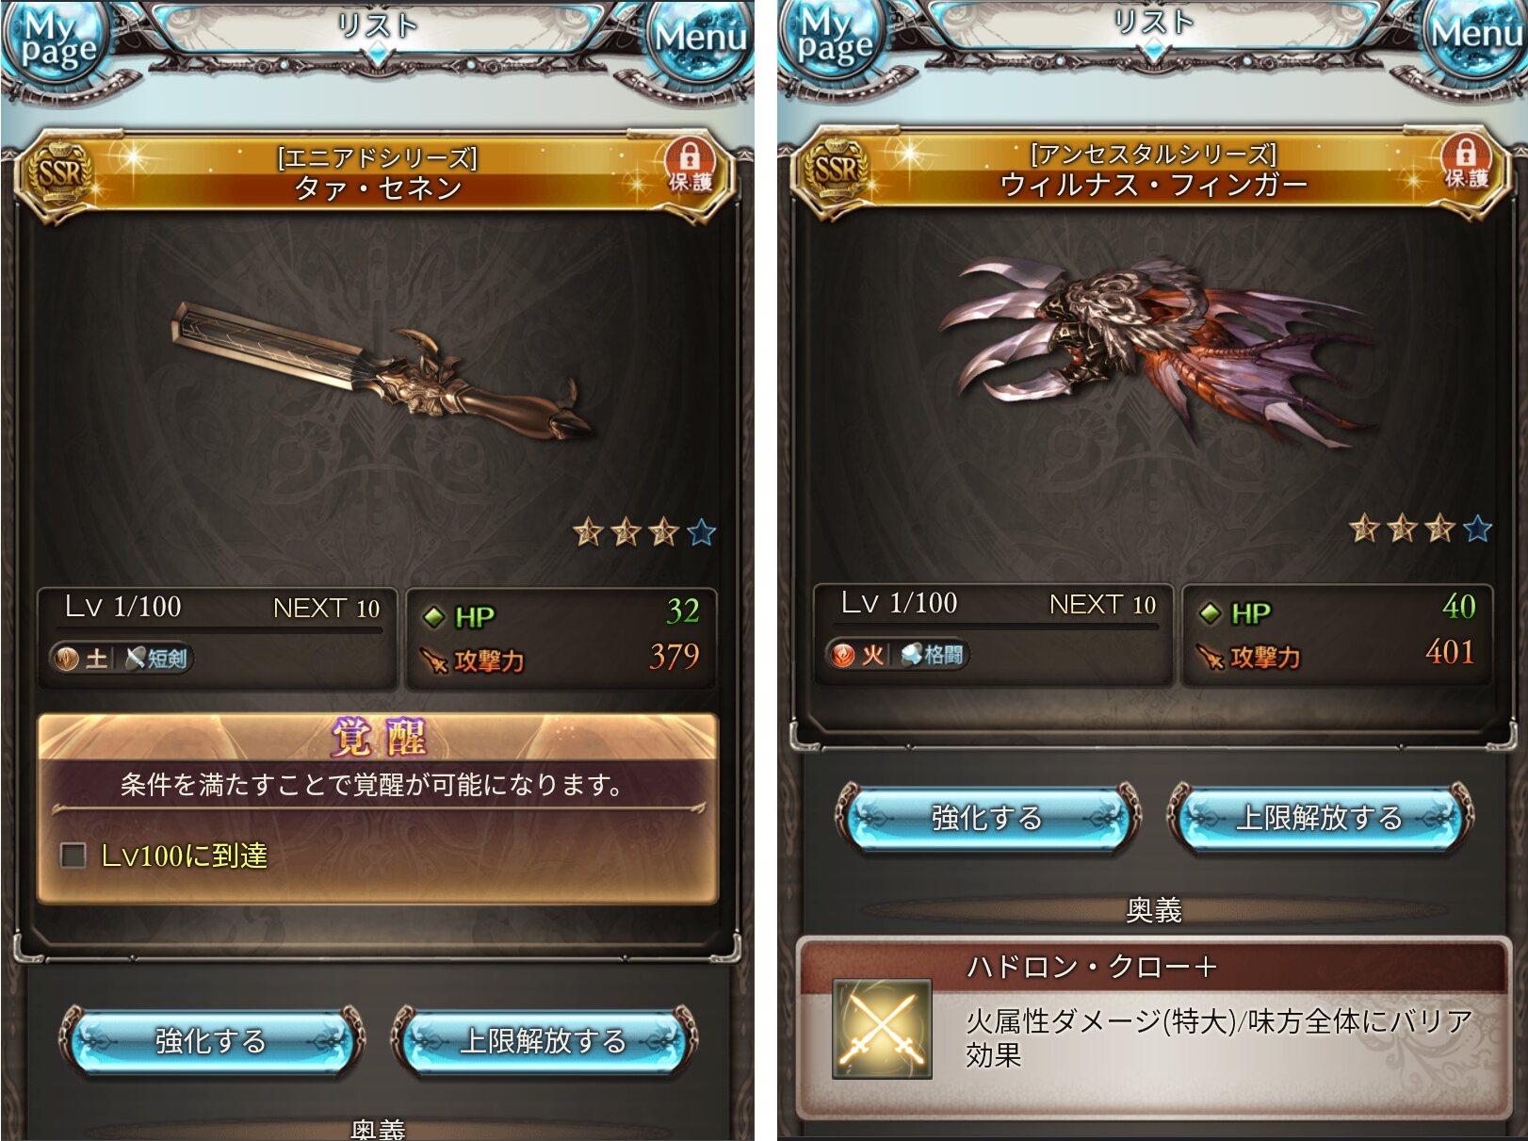1528x1141 pixels.
Task: Toggle 保護 lock on ウィルナス・フィンガー
Action: (x=1466, y=163)
